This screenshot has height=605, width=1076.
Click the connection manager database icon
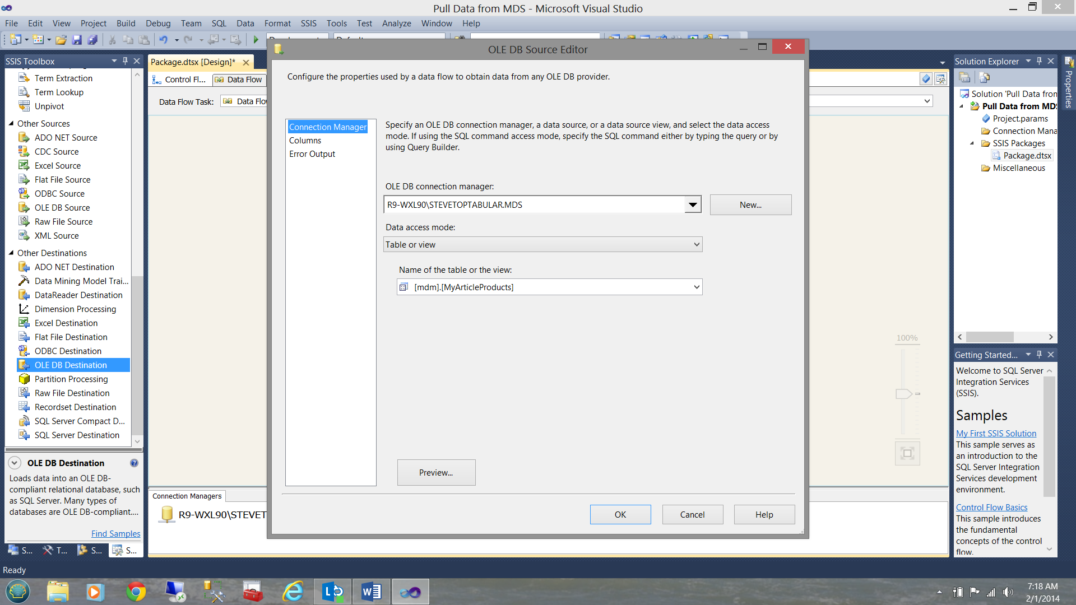(166, 514)
